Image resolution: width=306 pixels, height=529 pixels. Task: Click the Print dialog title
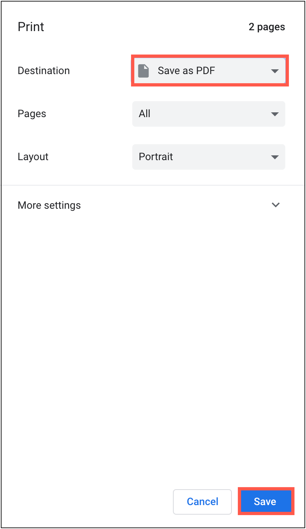[x=31, y=27]
